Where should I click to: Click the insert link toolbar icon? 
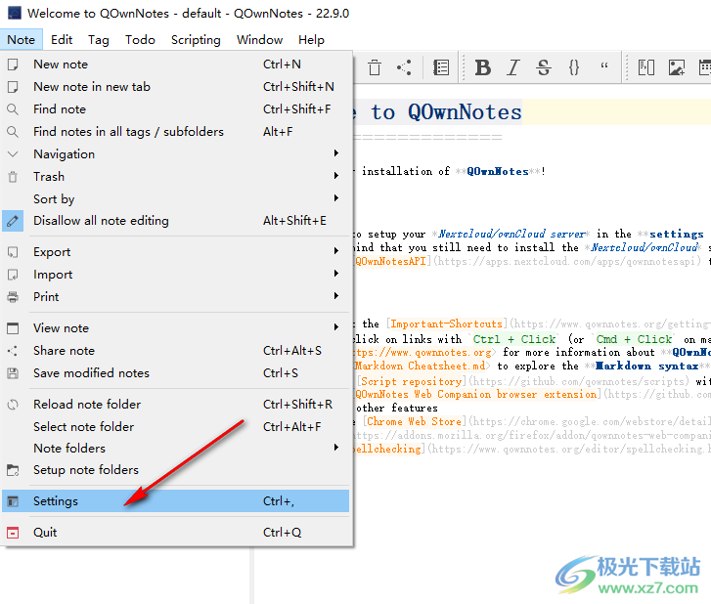[x=646, y=67]
